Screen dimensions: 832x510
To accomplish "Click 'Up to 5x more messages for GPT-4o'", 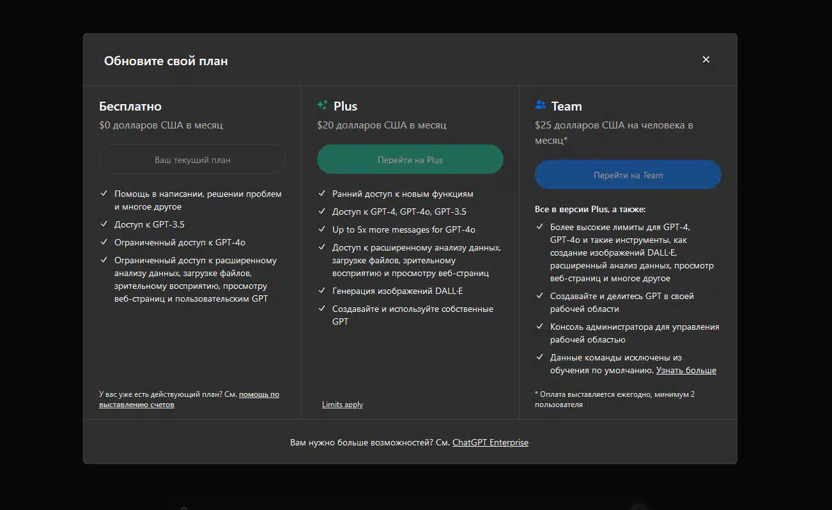I will click(x=404, y=229).
